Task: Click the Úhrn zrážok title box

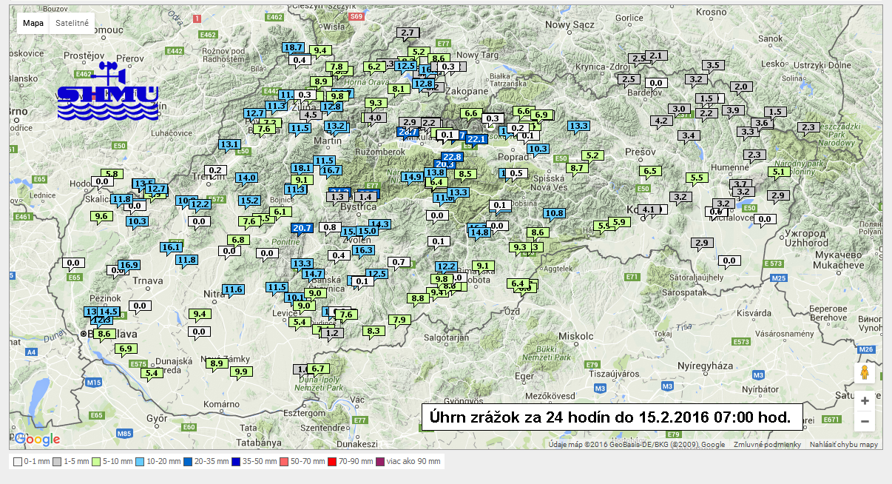Action: pos(610,417)
